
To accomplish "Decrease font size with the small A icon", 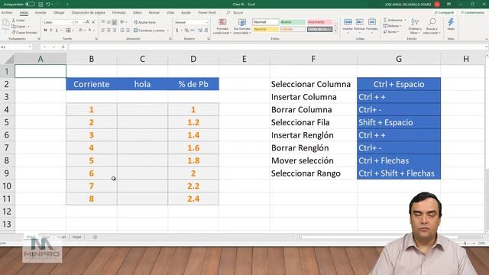I will tap(93, 22).
